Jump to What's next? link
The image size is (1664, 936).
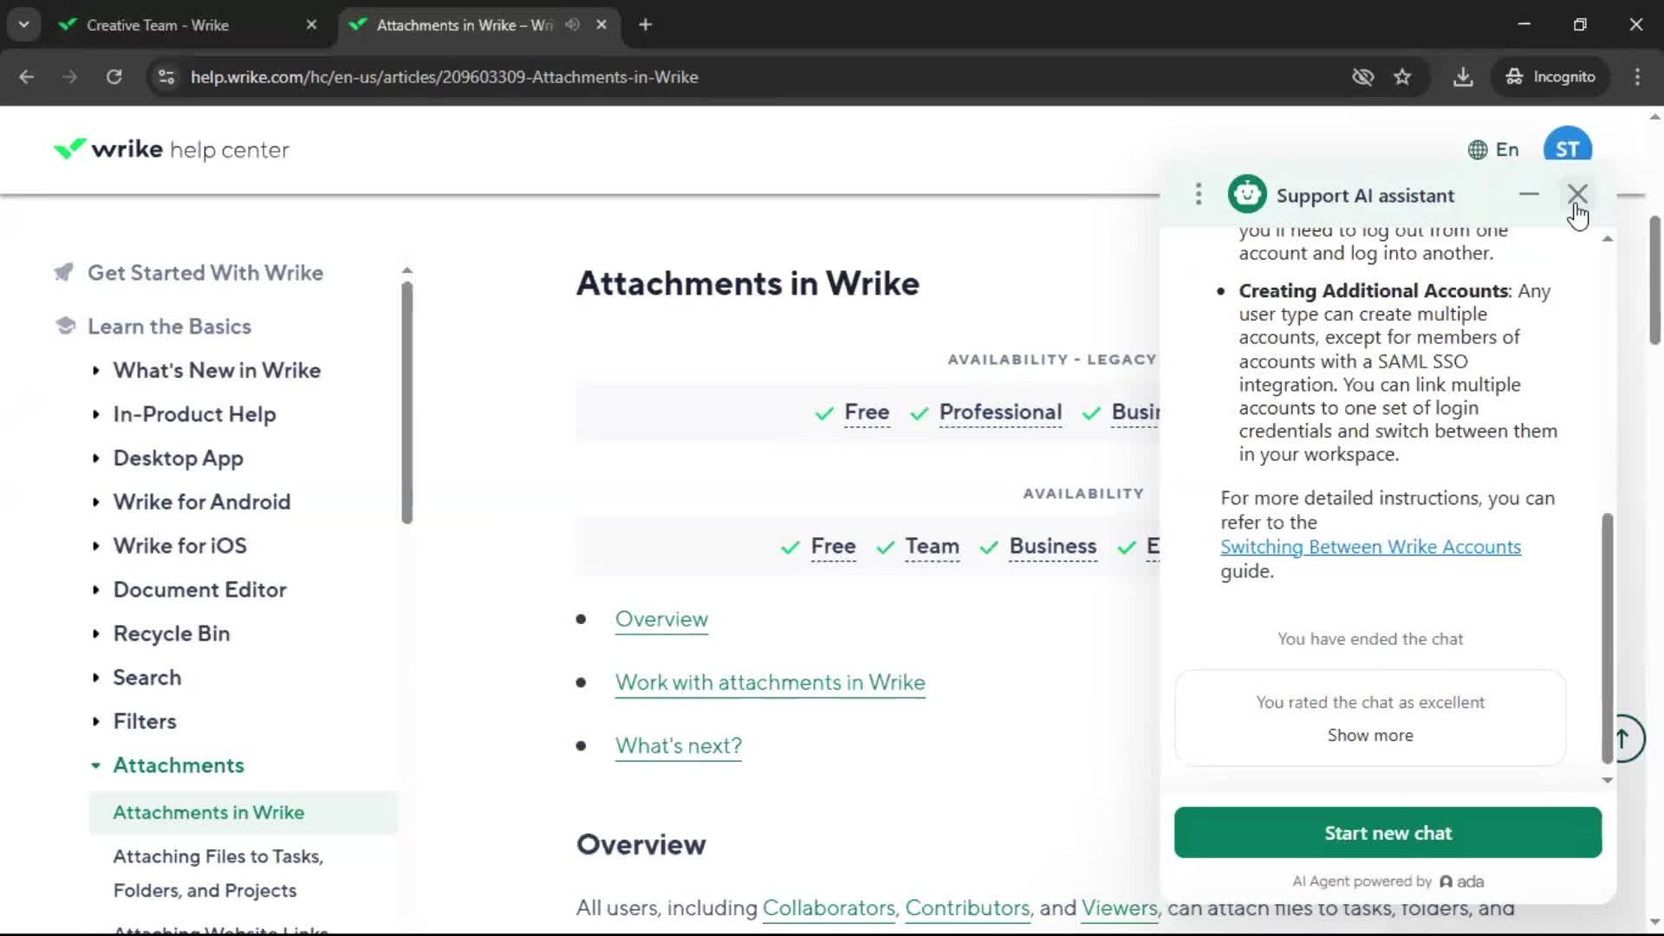coord(678,746)
